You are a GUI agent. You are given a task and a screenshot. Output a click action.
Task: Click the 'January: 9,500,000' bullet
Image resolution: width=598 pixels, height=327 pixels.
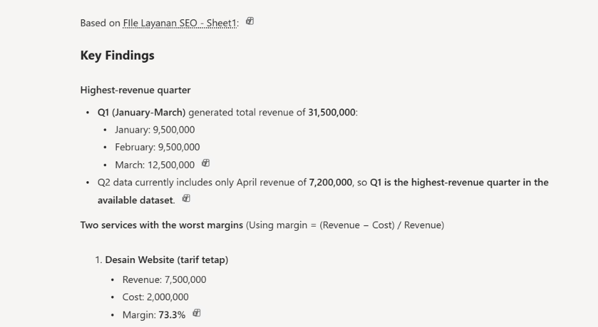click(155, 130)
